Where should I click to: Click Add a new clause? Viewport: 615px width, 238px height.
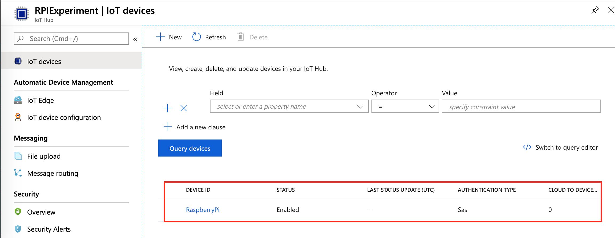(201, 127)
